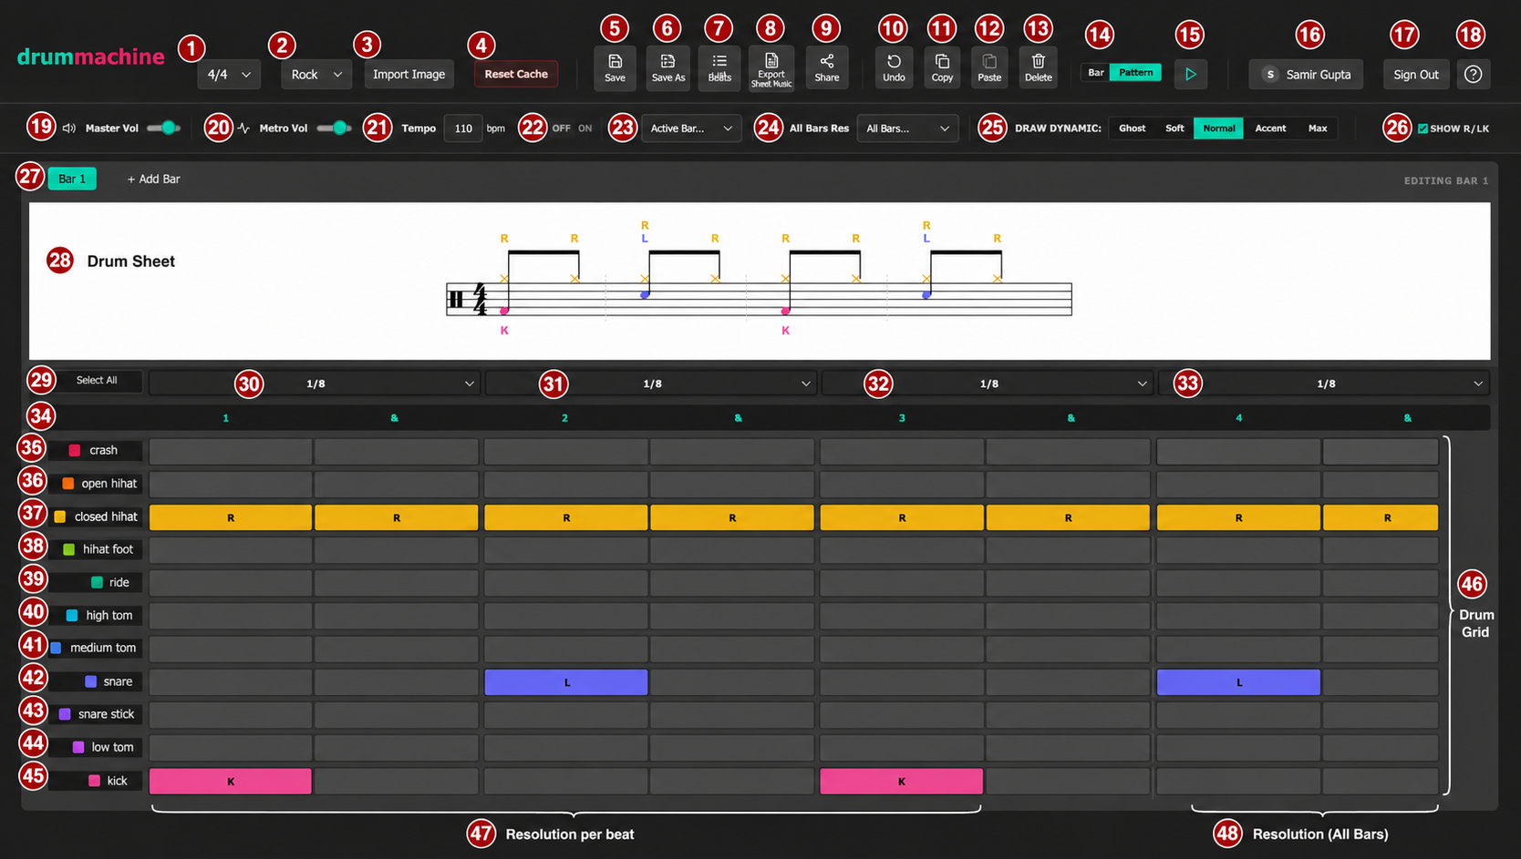Click the drummachine logo

pyautogui.click(x=90, y=56)
